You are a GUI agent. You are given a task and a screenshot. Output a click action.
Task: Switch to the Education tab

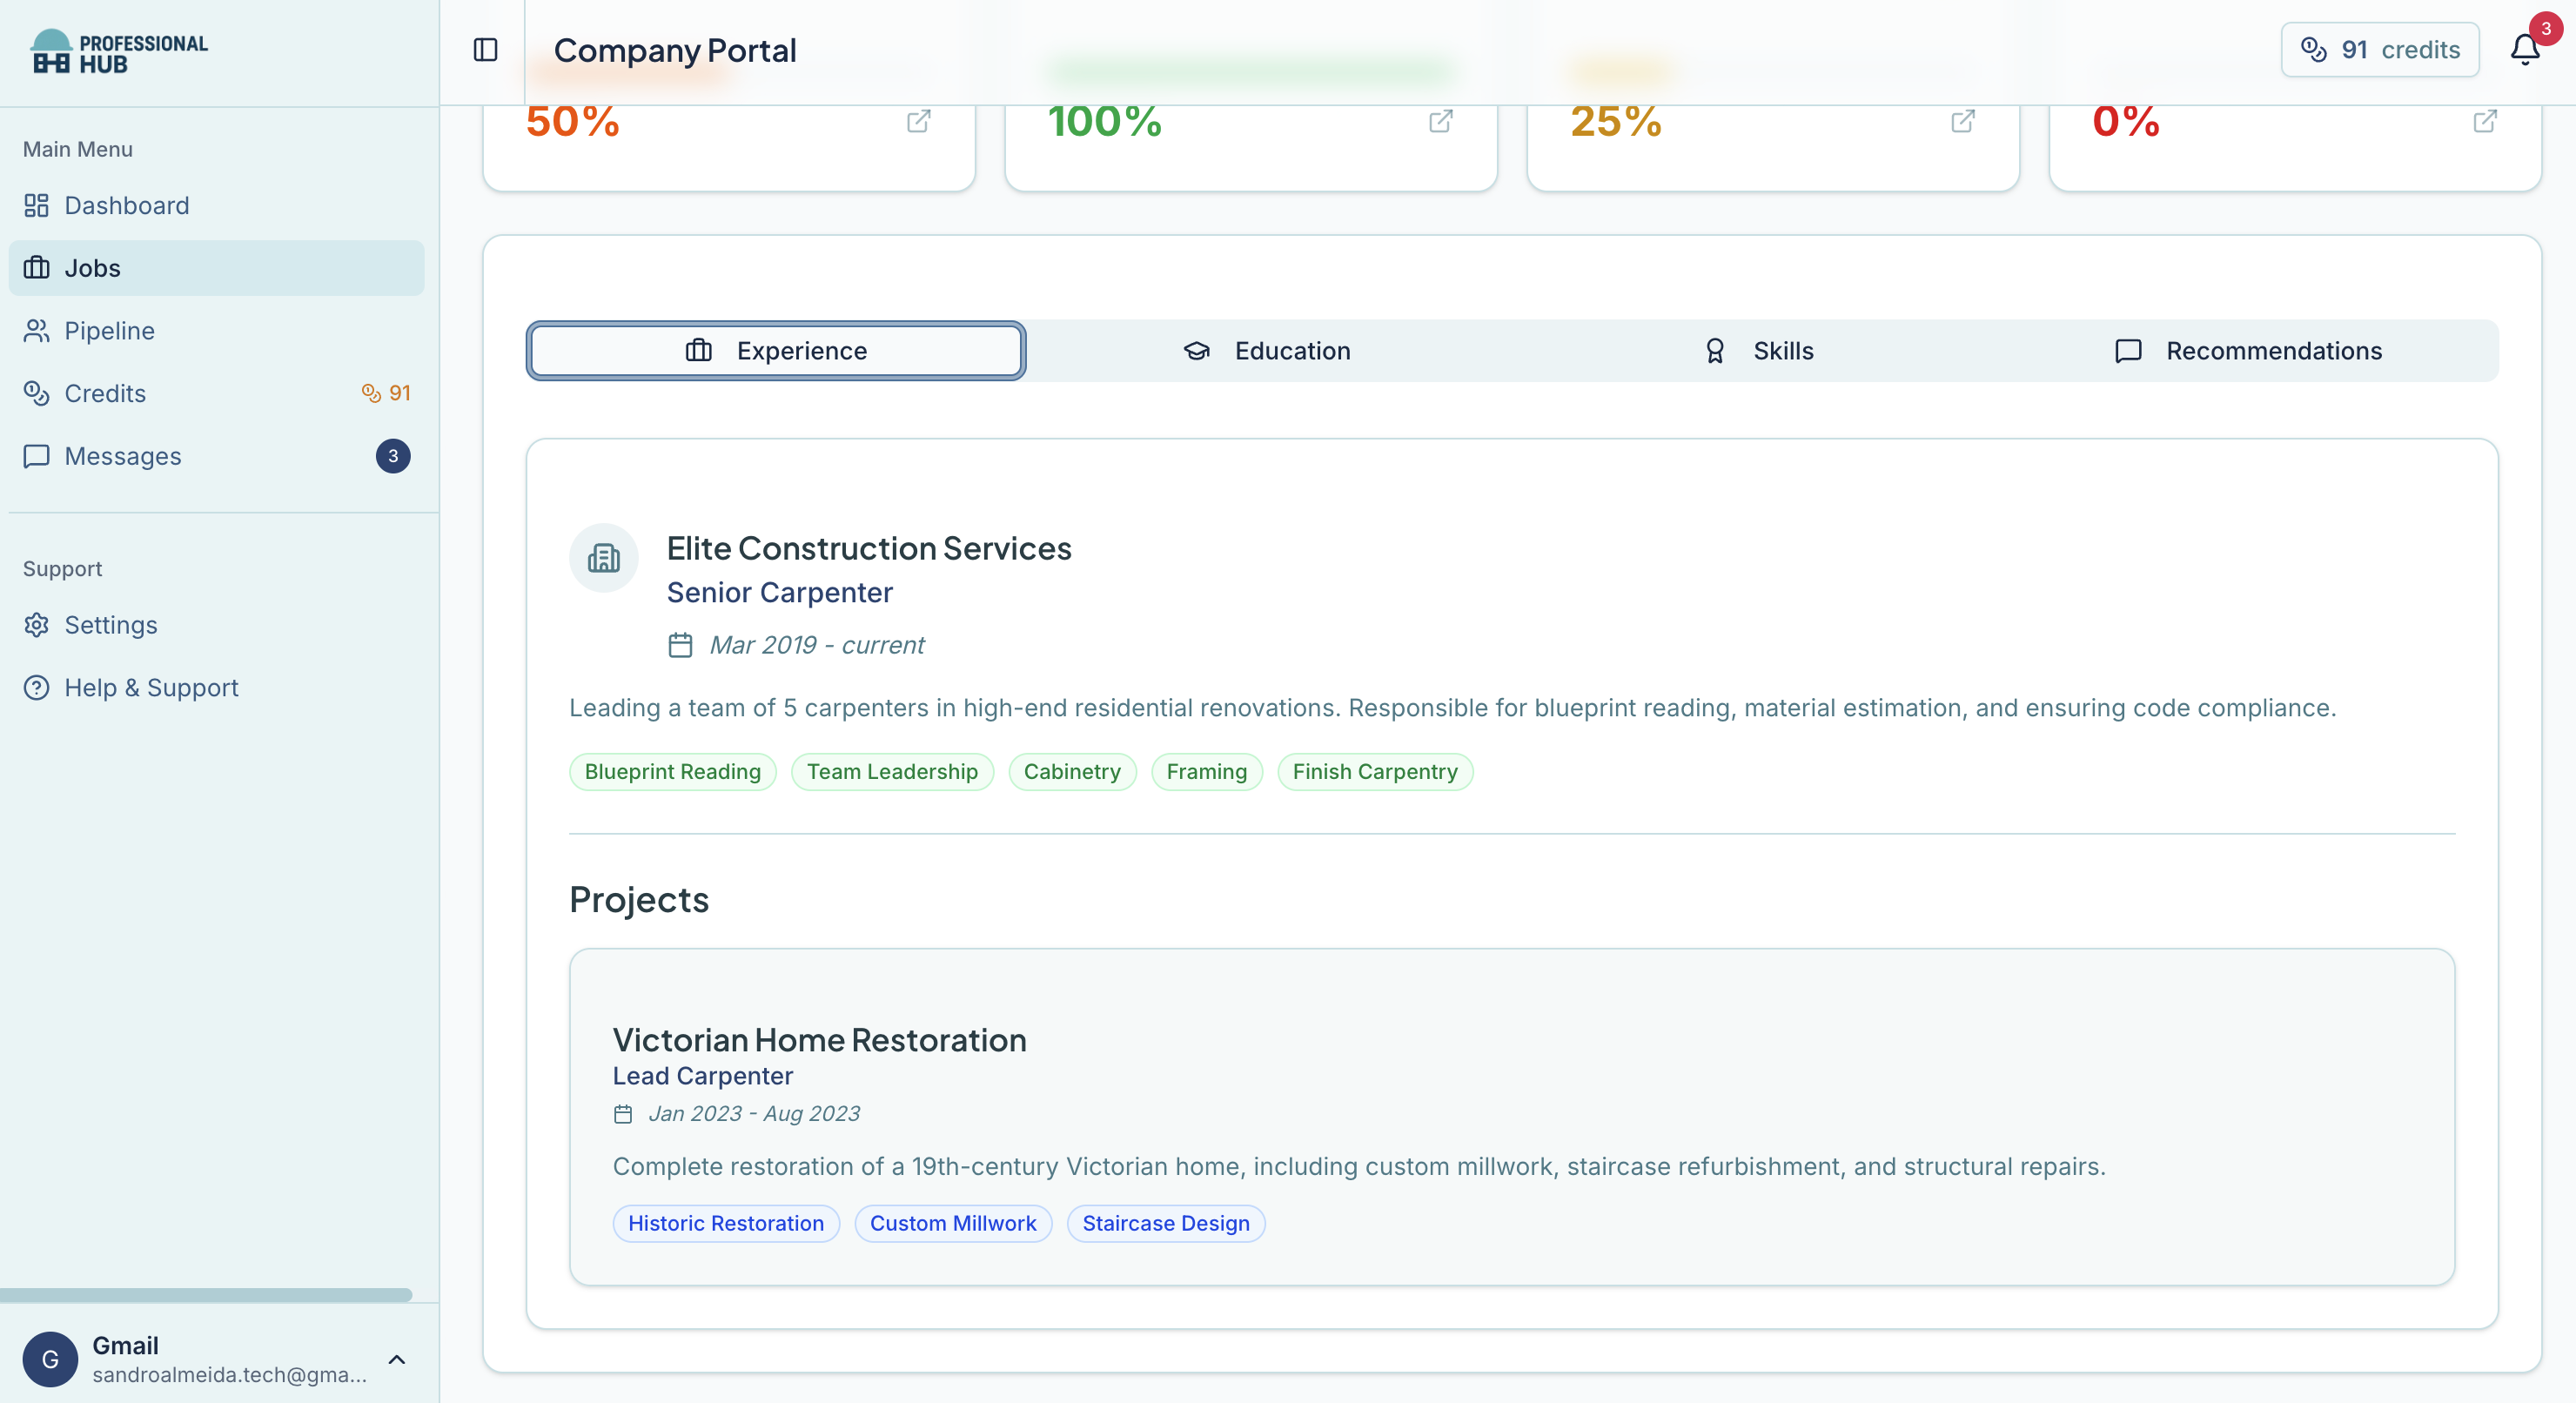click(x=1266, y=351)
